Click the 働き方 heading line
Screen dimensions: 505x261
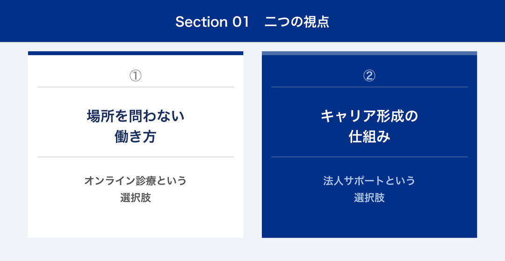pos(136,137)
